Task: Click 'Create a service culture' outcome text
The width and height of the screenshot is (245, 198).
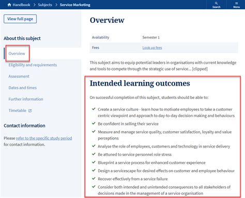Action: coord(166,112)
